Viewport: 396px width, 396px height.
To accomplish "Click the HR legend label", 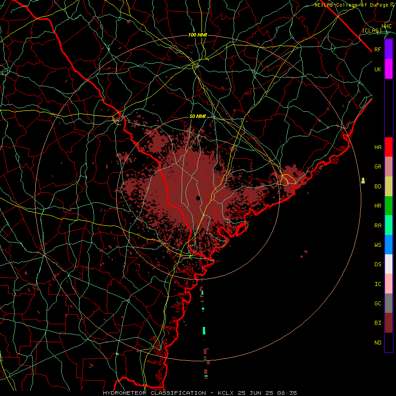I will click(378, 206).
